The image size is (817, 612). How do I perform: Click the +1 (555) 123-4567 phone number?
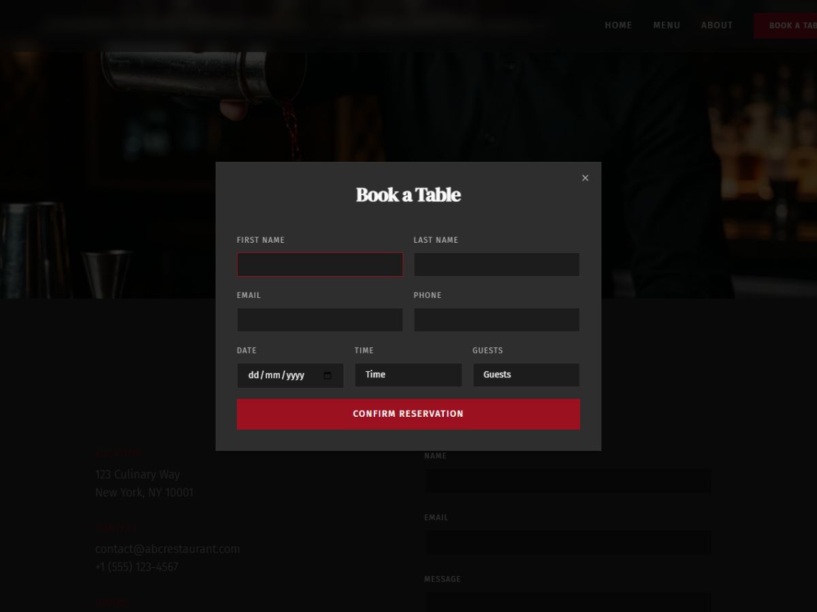tap(137, 566)
